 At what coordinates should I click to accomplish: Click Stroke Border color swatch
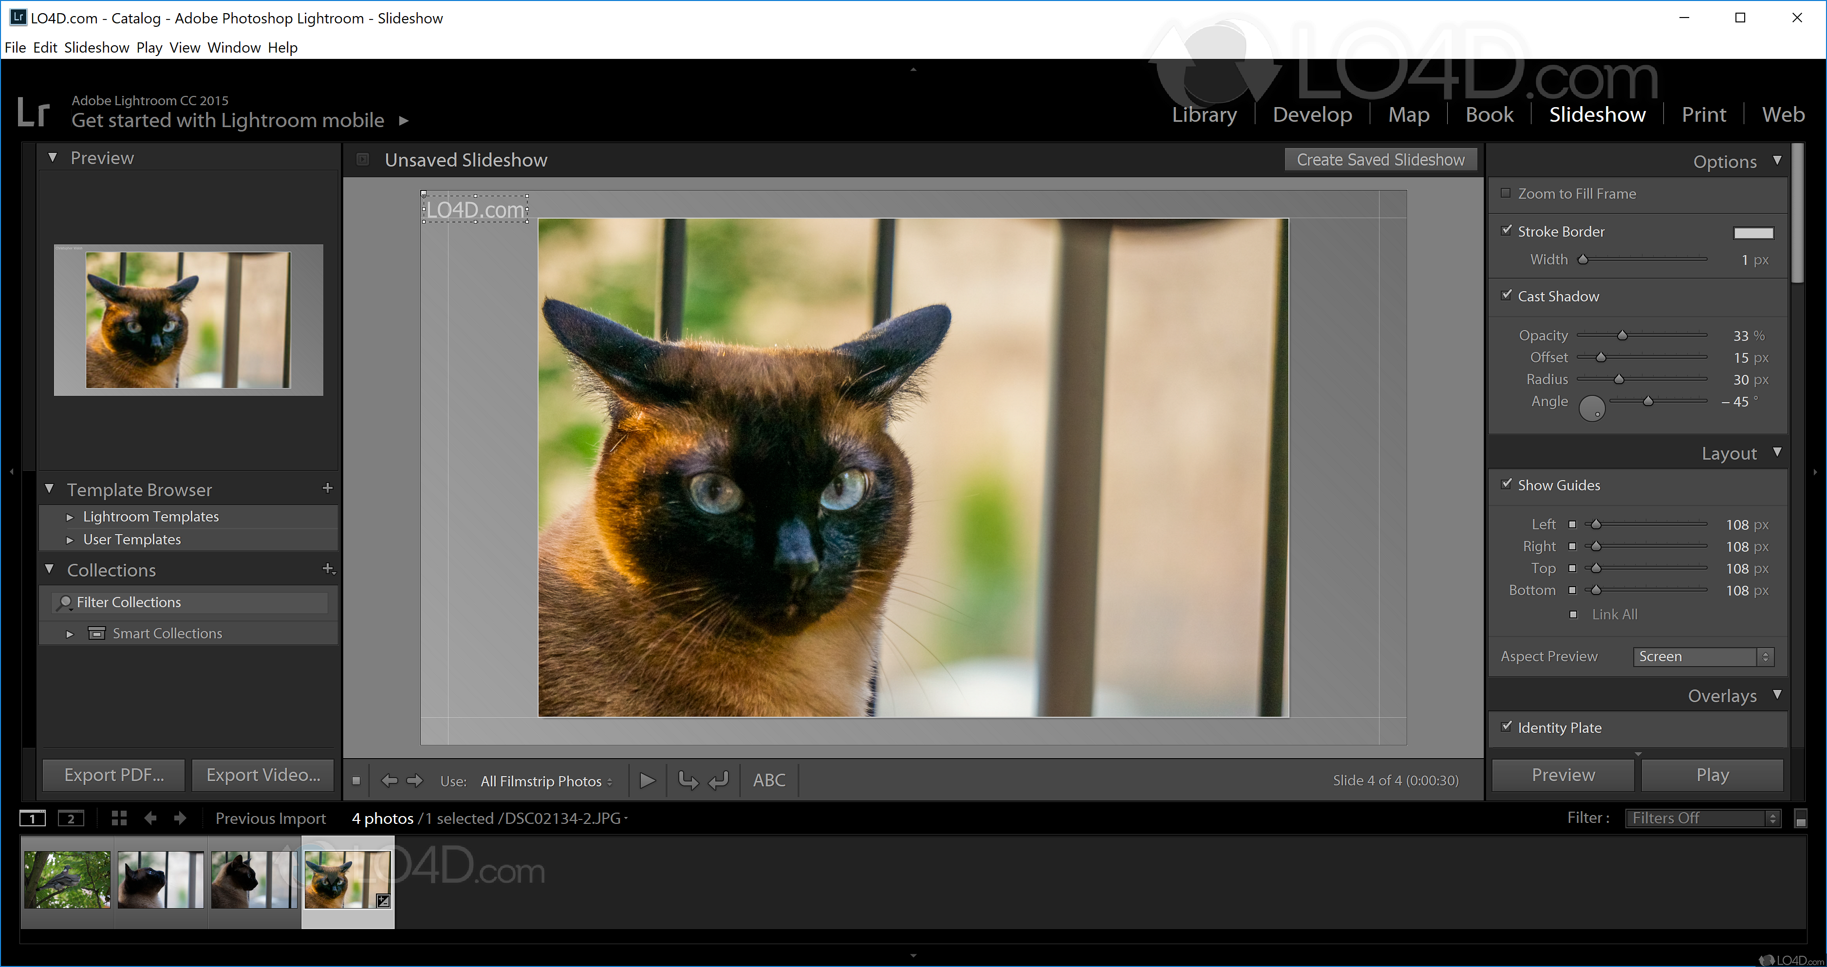1753,233
